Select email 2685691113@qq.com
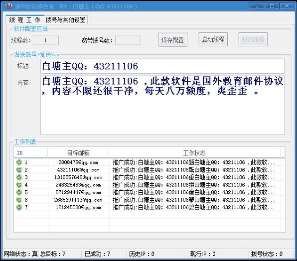The image size is (297, 261). click(x=78, y=200)
